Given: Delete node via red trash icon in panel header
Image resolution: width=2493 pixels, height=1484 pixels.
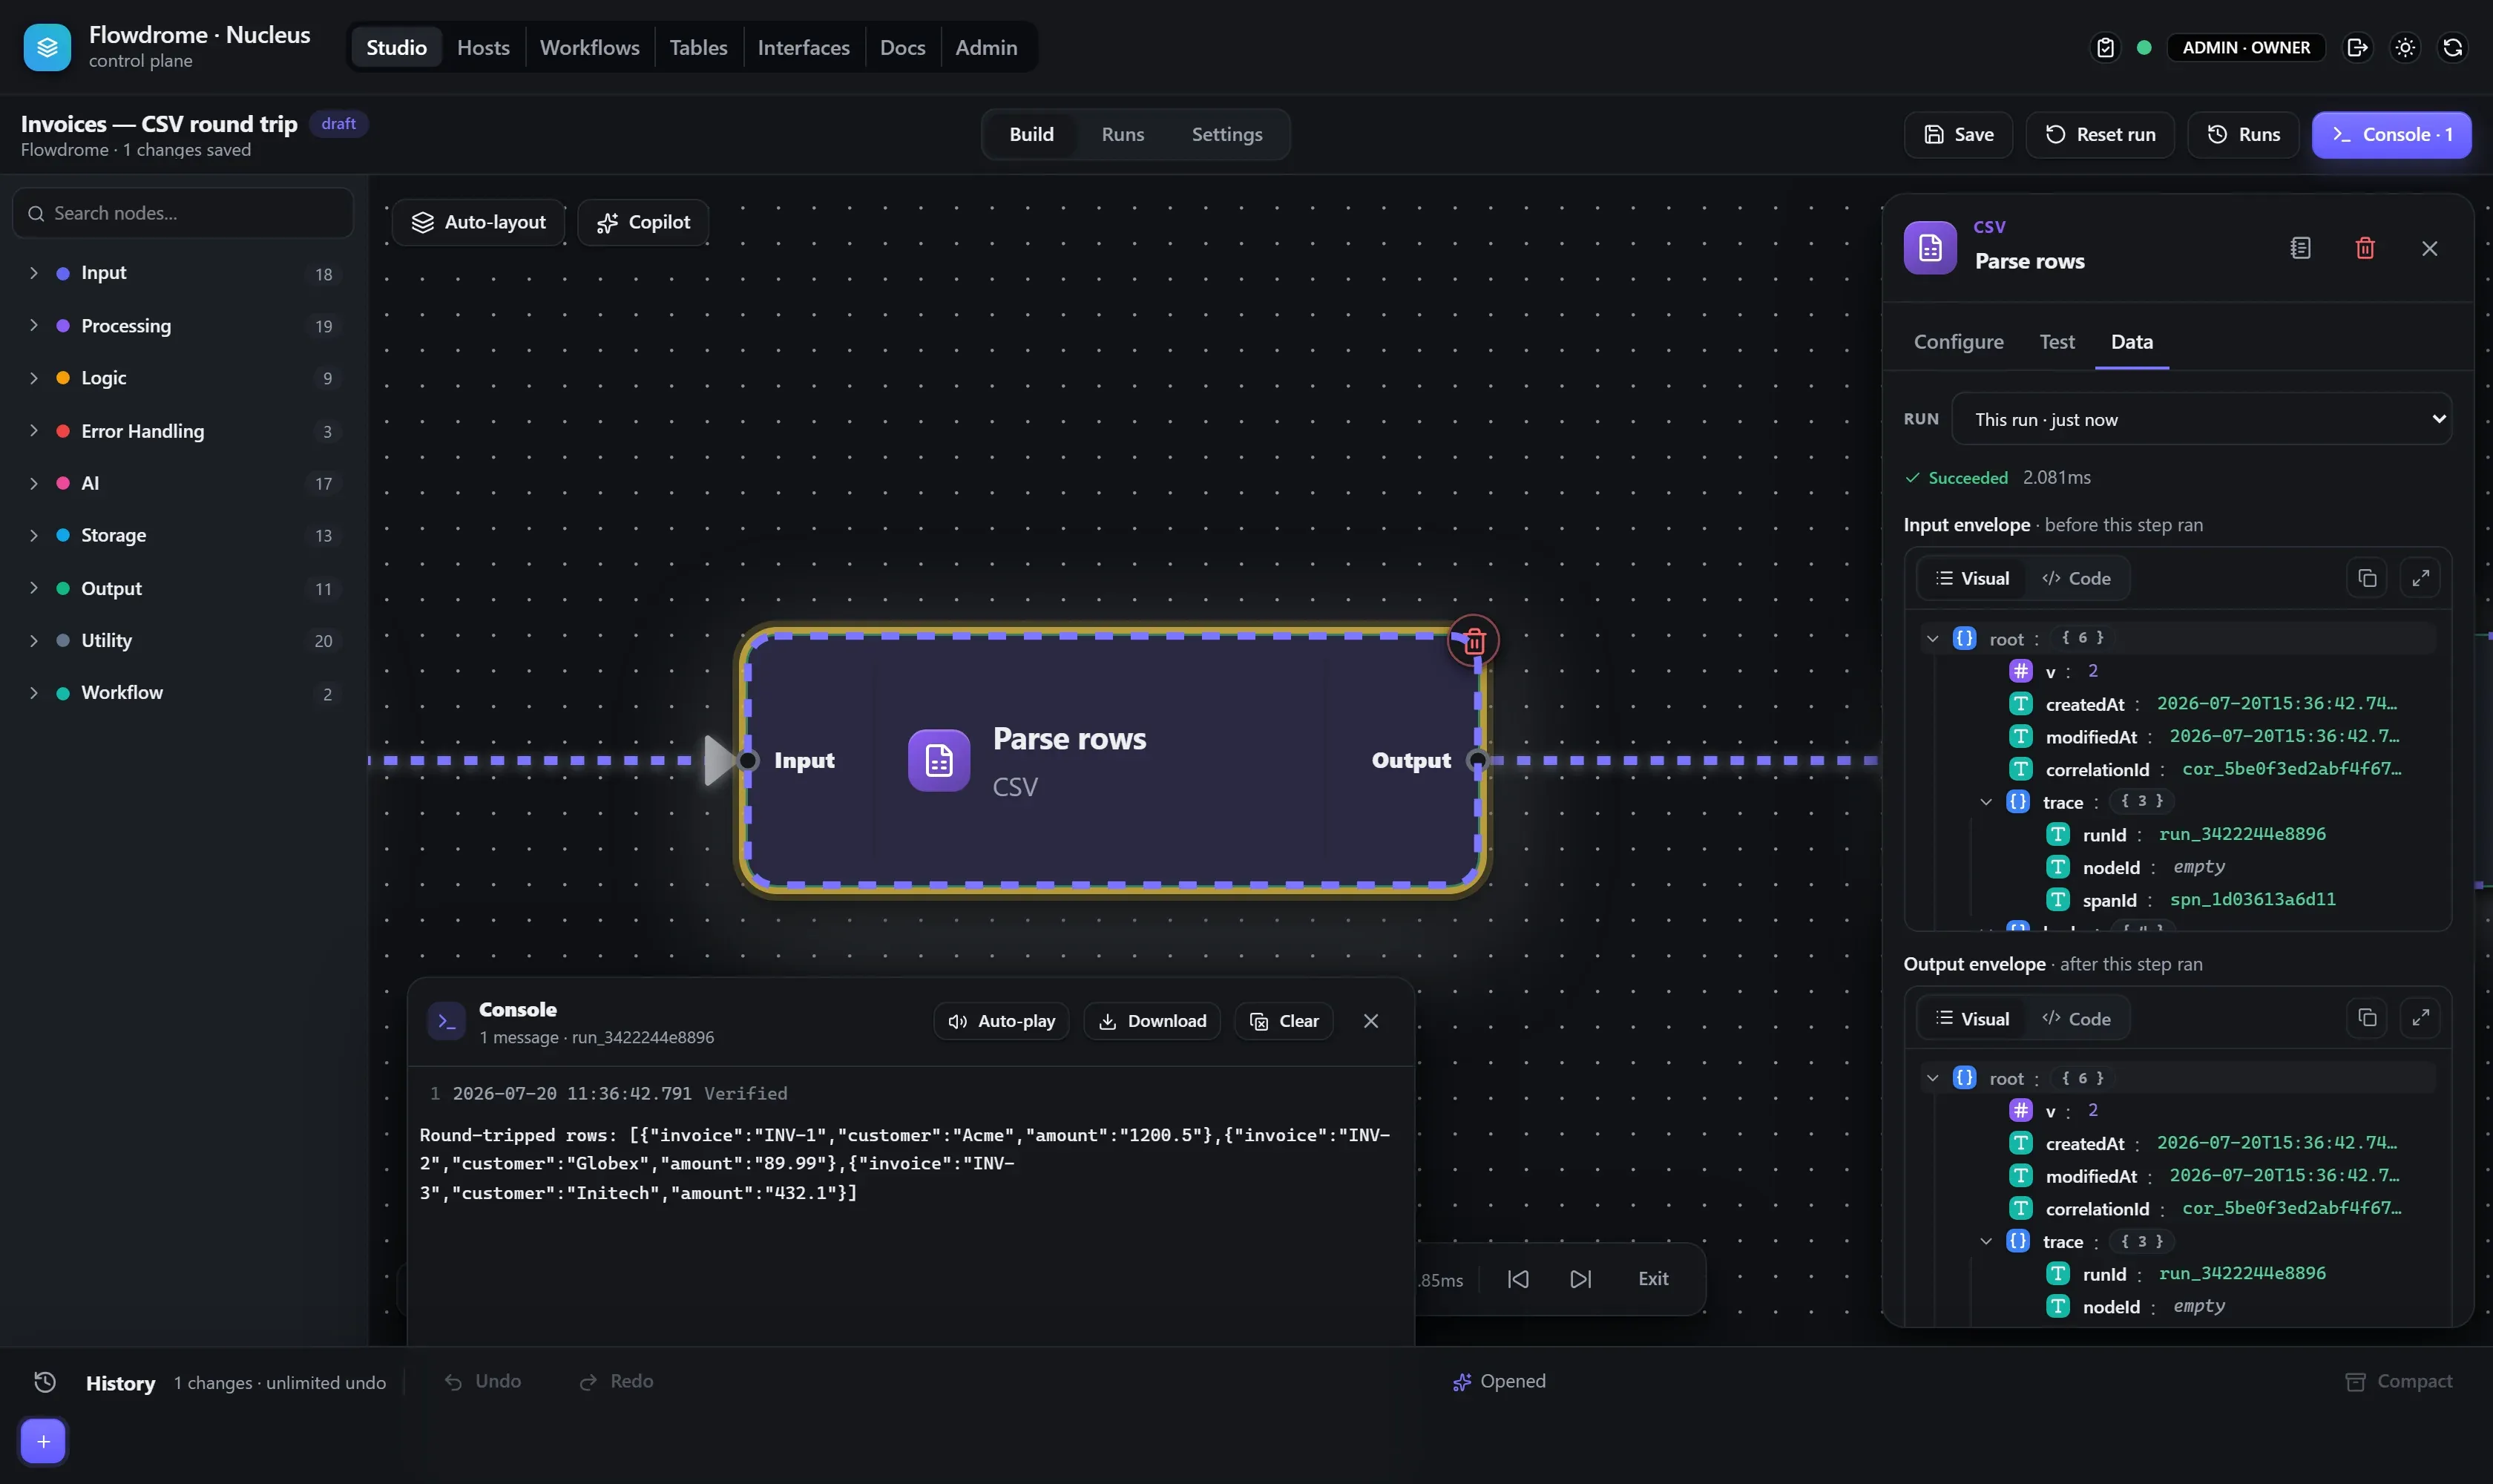Looking at the screenshot, I should click(2365, 248).
